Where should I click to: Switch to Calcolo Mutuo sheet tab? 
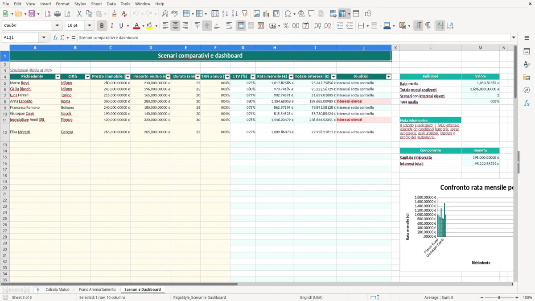coord(58,289)
